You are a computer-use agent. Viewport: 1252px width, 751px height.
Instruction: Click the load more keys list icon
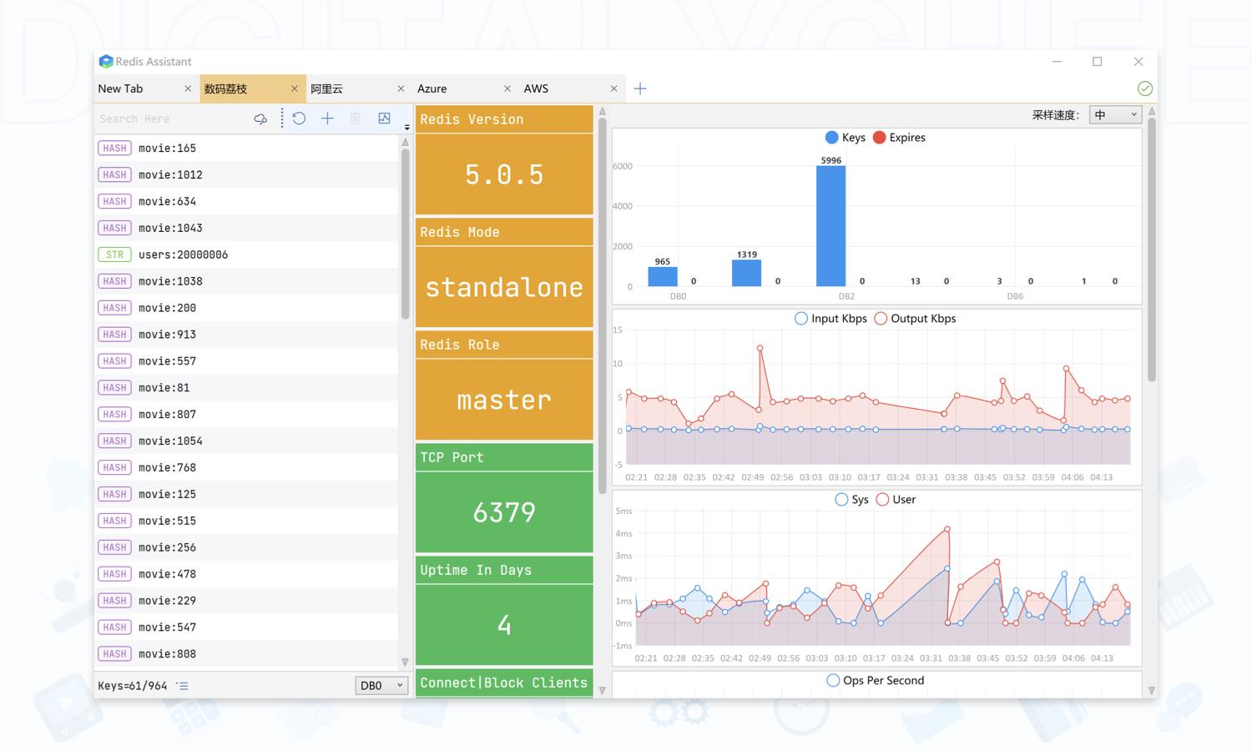[x=182, y=686]
